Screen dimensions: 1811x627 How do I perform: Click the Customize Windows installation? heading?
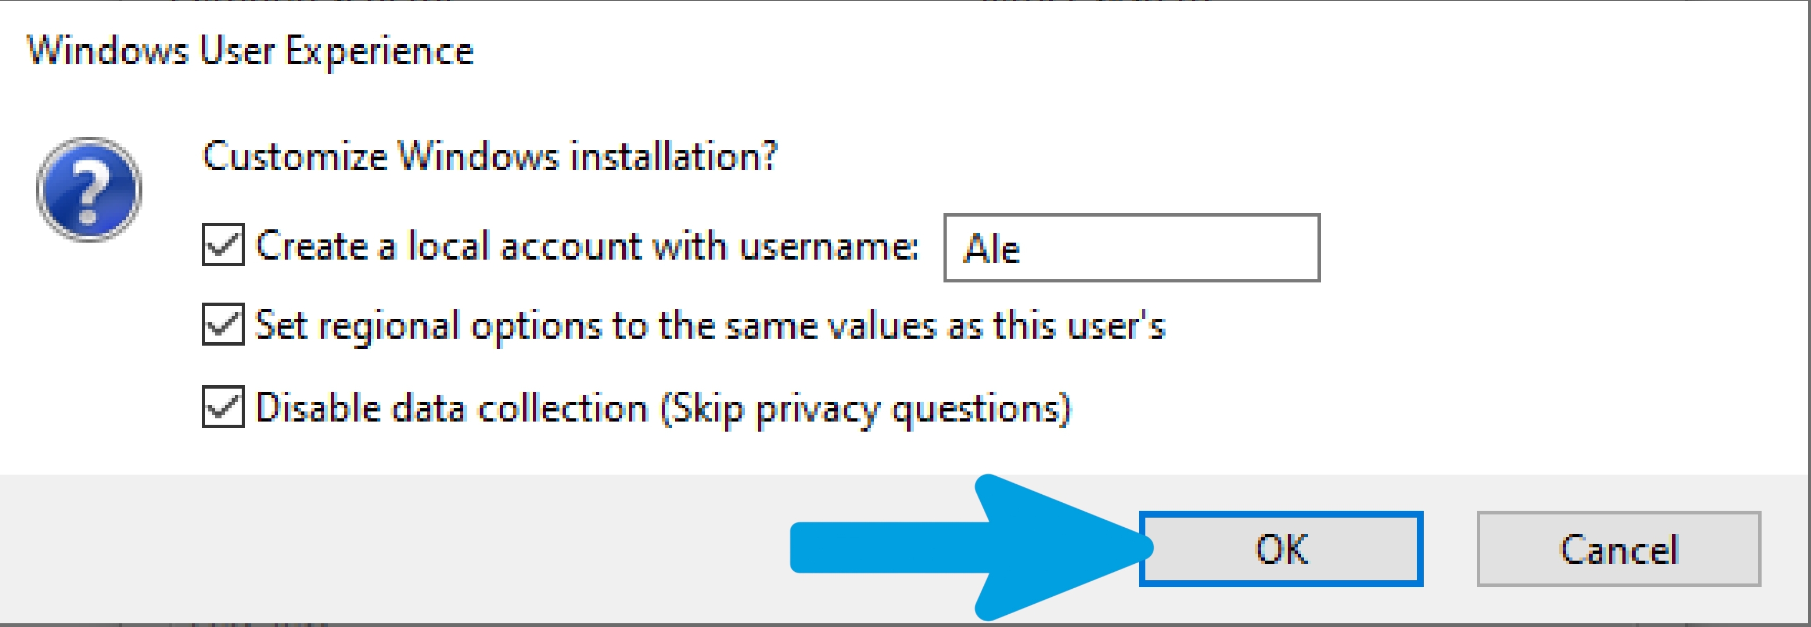point(490,156)
